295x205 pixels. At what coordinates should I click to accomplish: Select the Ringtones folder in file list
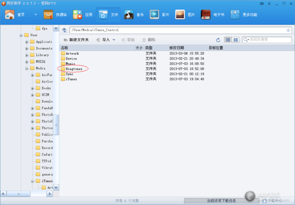pyautogui.click(x=72, y=69)
